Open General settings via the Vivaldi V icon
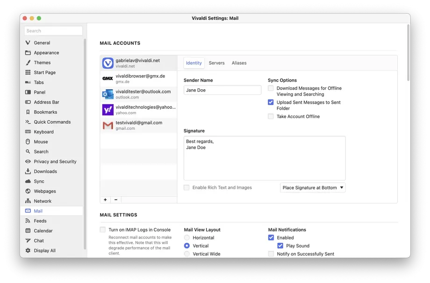 [x=28, y=43]
